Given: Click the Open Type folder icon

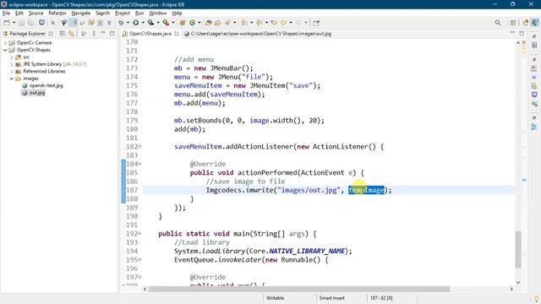Looking at the screenshot, I should tap(208, 23).
